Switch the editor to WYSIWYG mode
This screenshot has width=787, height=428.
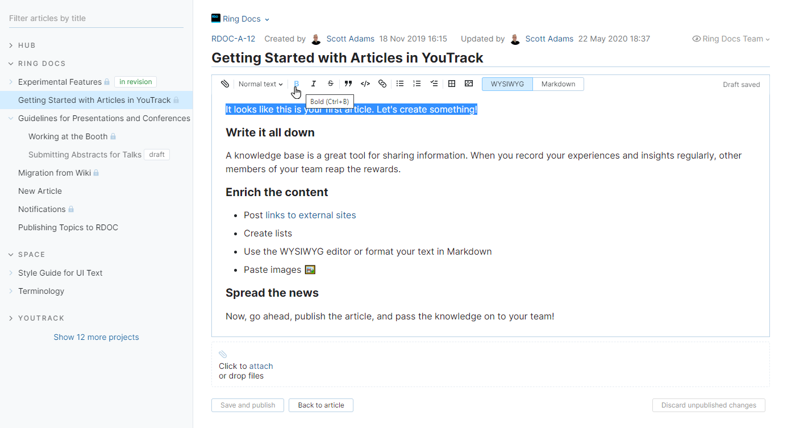[x=507, y=84]
